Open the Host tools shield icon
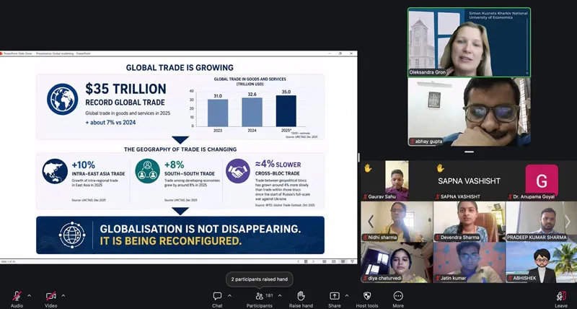 [367, 296]
